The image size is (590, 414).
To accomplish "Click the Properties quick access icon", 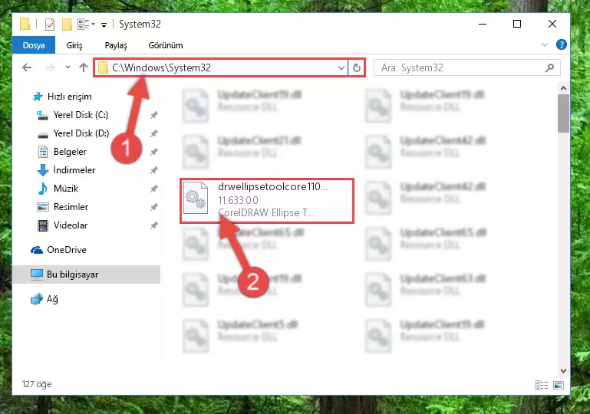I will (x=49, y=25).
